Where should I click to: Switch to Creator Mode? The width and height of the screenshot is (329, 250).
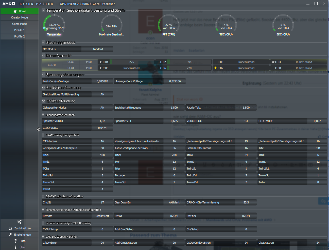tap(20, 17)
